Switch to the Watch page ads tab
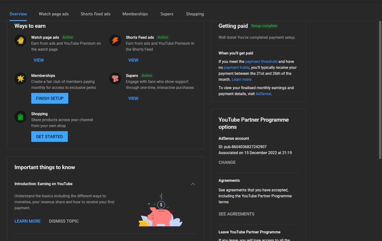The height and width of the screenshot is (241, 382). pyautogui.click(x=54, y=14)
